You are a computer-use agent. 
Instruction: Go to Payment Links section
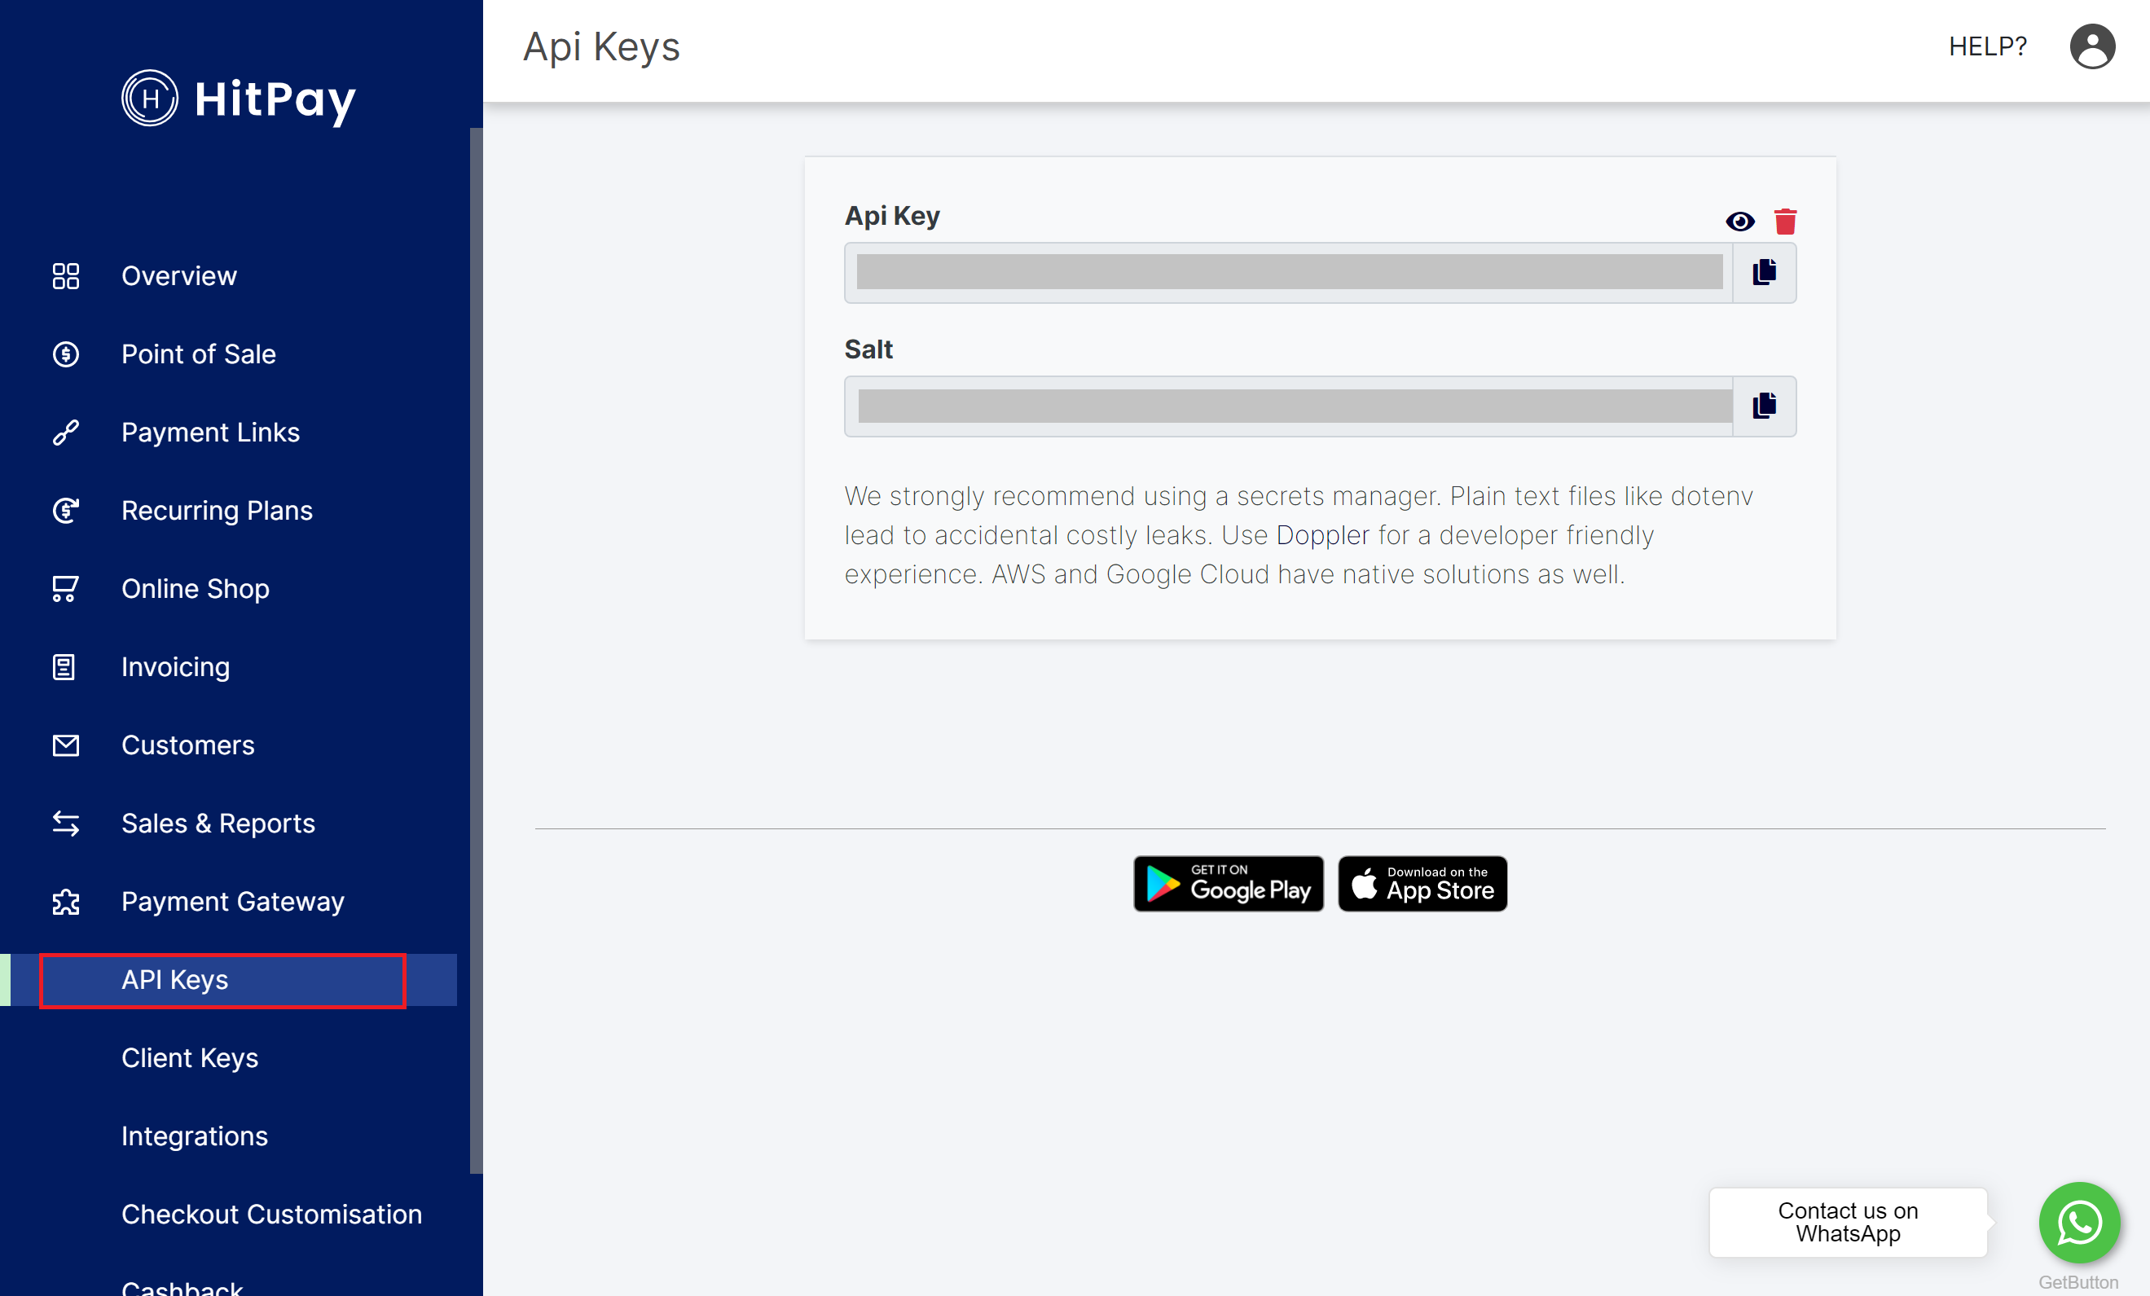[x=210, y=432]
